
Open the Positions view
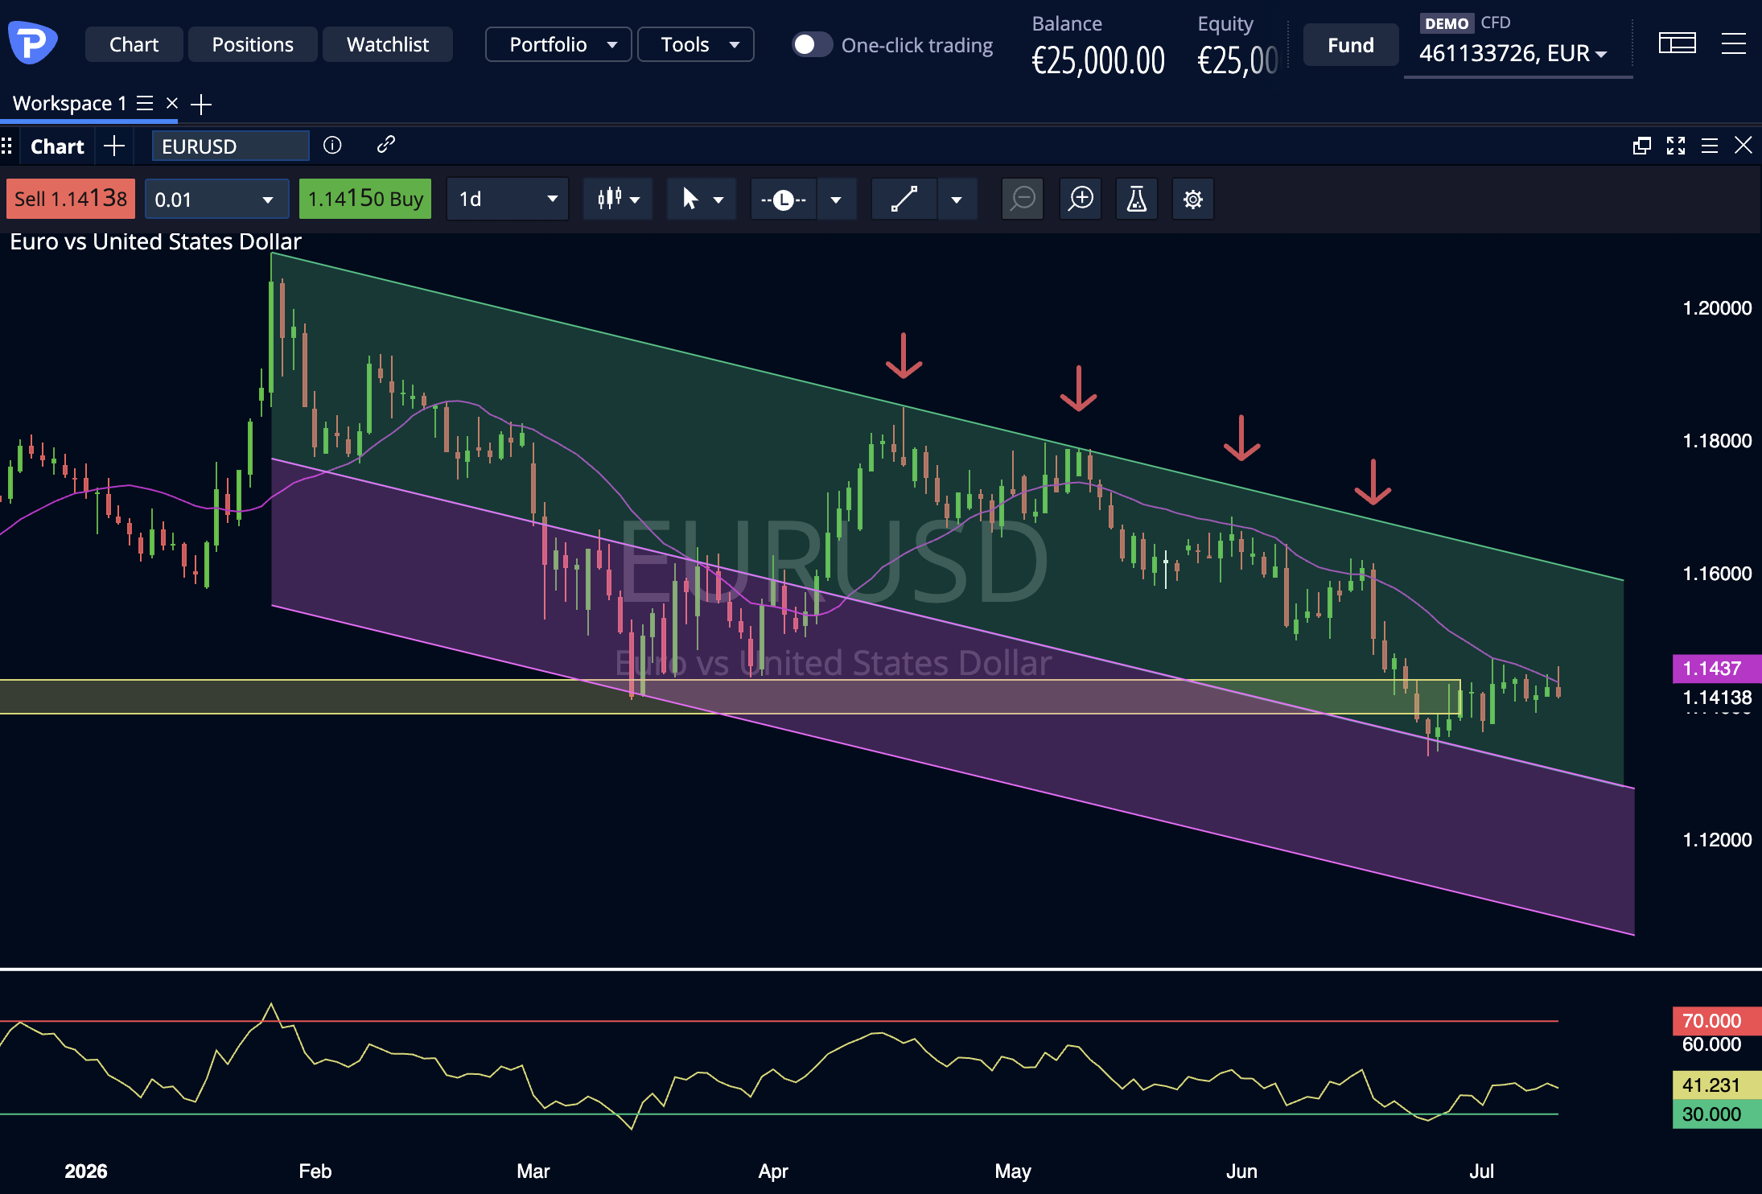(253, 44)
